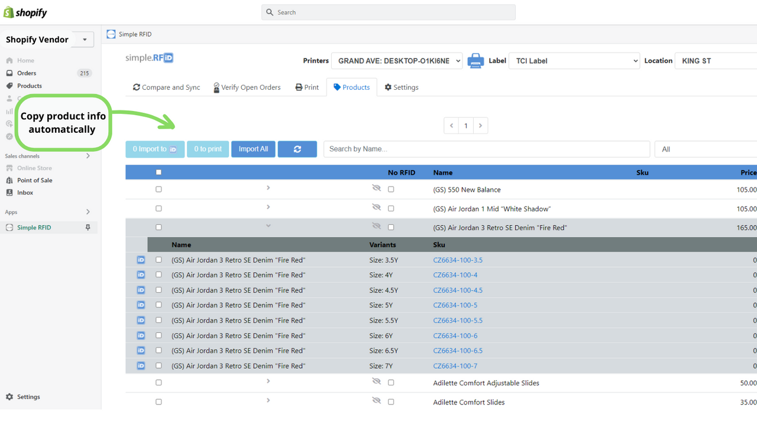Click the RFID icon for Size 3.5Y variant
This screenshot has height=425, width=757.
point(141,260)
